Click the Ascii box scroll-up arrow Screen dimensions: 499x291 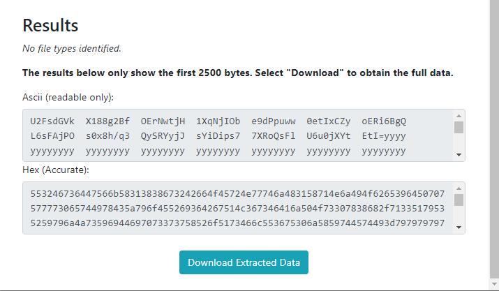pyautogui.click(x=459, y=116)
